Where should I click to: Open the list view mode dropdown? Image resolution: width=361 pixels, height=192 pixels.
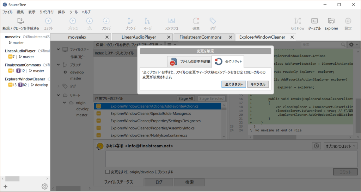172,45
